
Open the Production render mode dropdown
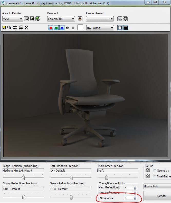(x=157, y=186)
